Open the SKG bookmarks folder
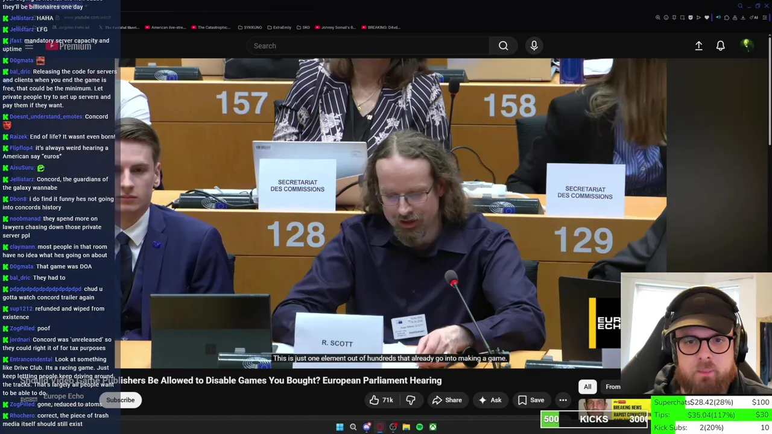Viewport: 772px width, 434px height. 303,27
